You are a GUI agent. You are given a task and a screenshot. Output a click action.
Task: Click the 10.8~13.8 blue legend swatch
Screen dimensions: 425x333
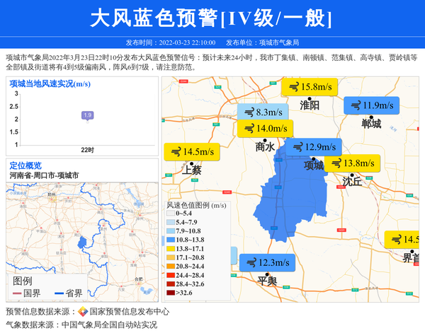[x=171, y=240]
